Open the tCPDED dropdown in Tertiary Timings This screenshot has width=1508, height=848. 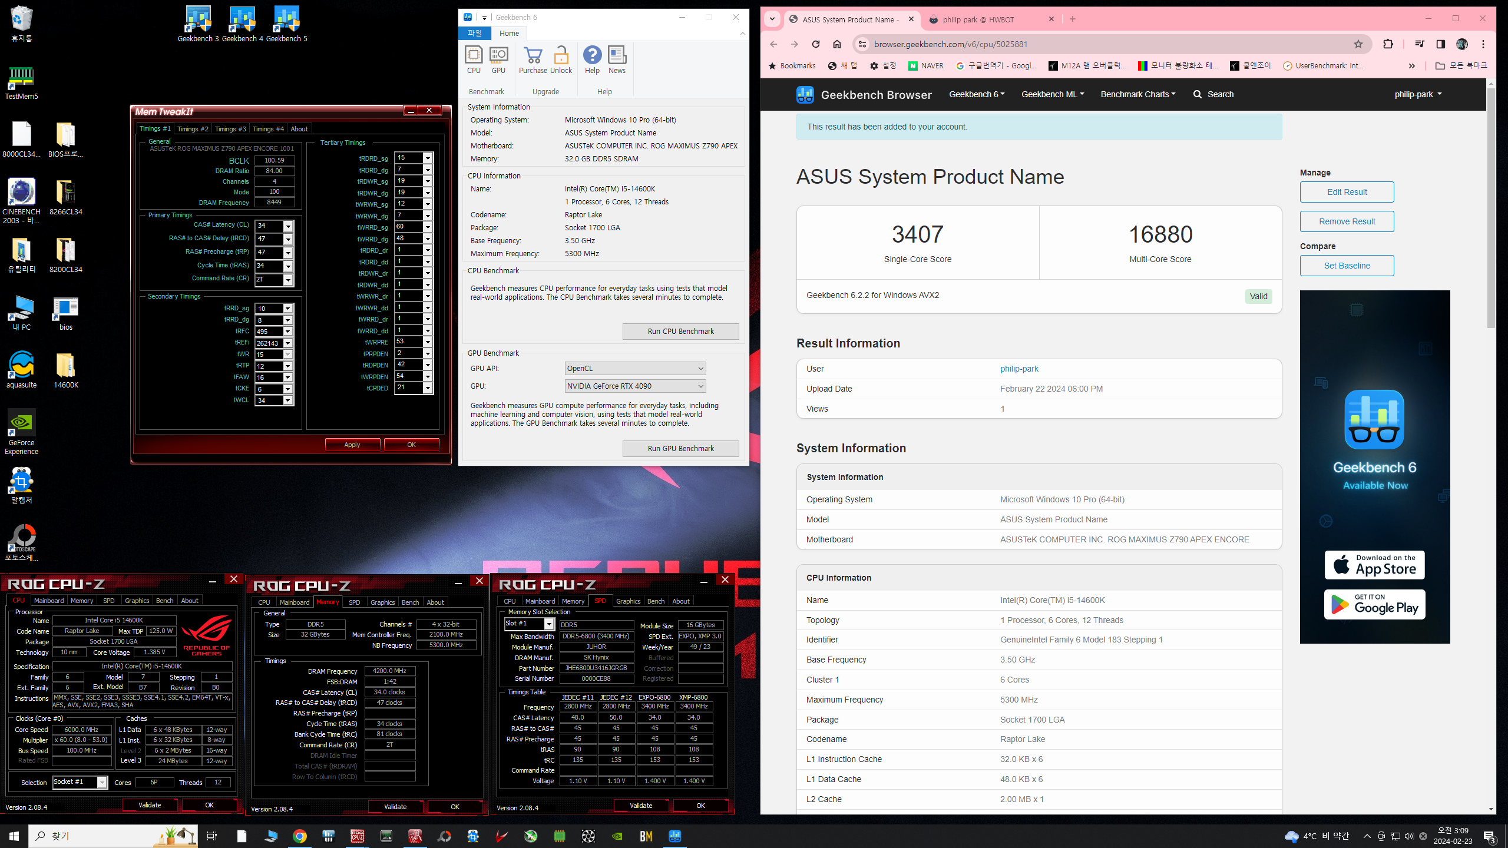pos(428,388)
